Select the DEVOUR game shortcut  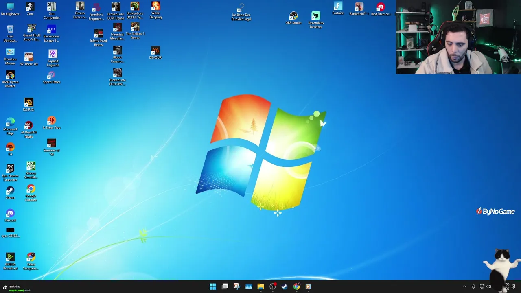click(155, 53)
